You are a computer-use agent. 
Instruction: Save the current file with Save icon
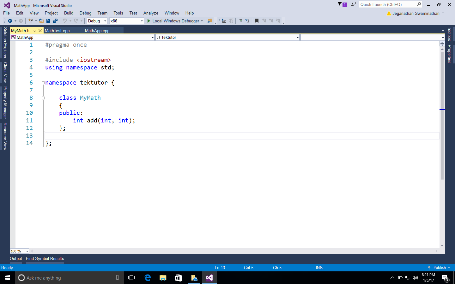pyautogui.click(x=48, y=21)
